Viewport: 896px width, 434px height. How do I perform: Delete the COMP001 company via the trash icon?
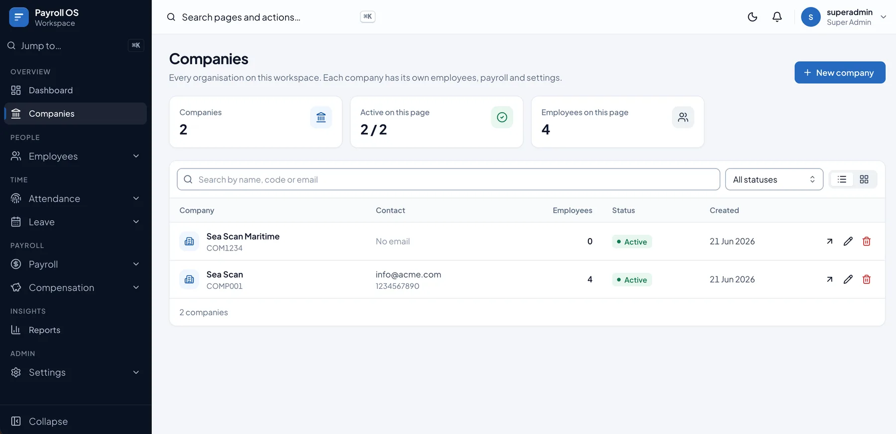[x=867, y=279]
